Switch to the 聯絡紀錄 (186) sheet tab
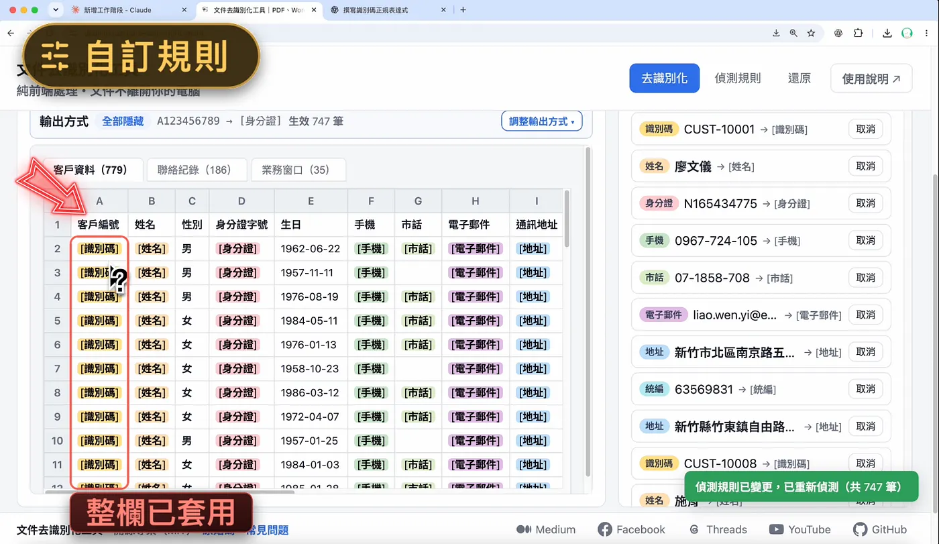Image resolution: width=939 pixels, height=544 pixels. click(197, 170)
